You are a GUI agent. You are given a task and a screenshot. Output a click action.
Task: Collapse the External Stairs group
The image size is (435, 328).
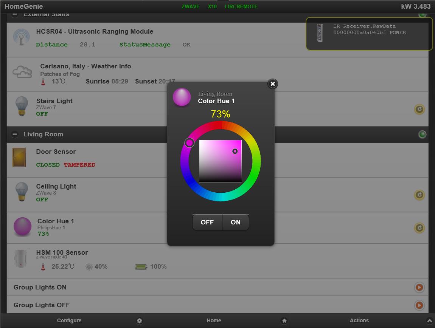pos(15,15)
